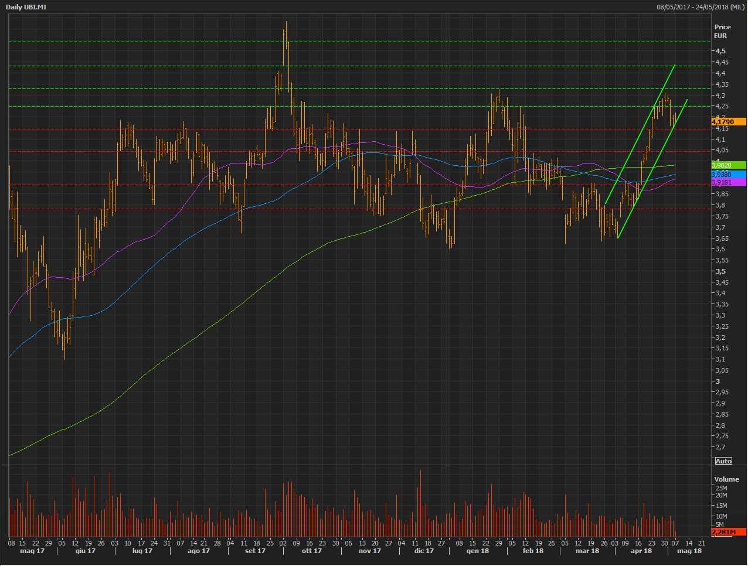Click the 08/05/2017 - 24/05/2018 date range label
Viewport: 748px width, 566px height.
click(701, 7)
